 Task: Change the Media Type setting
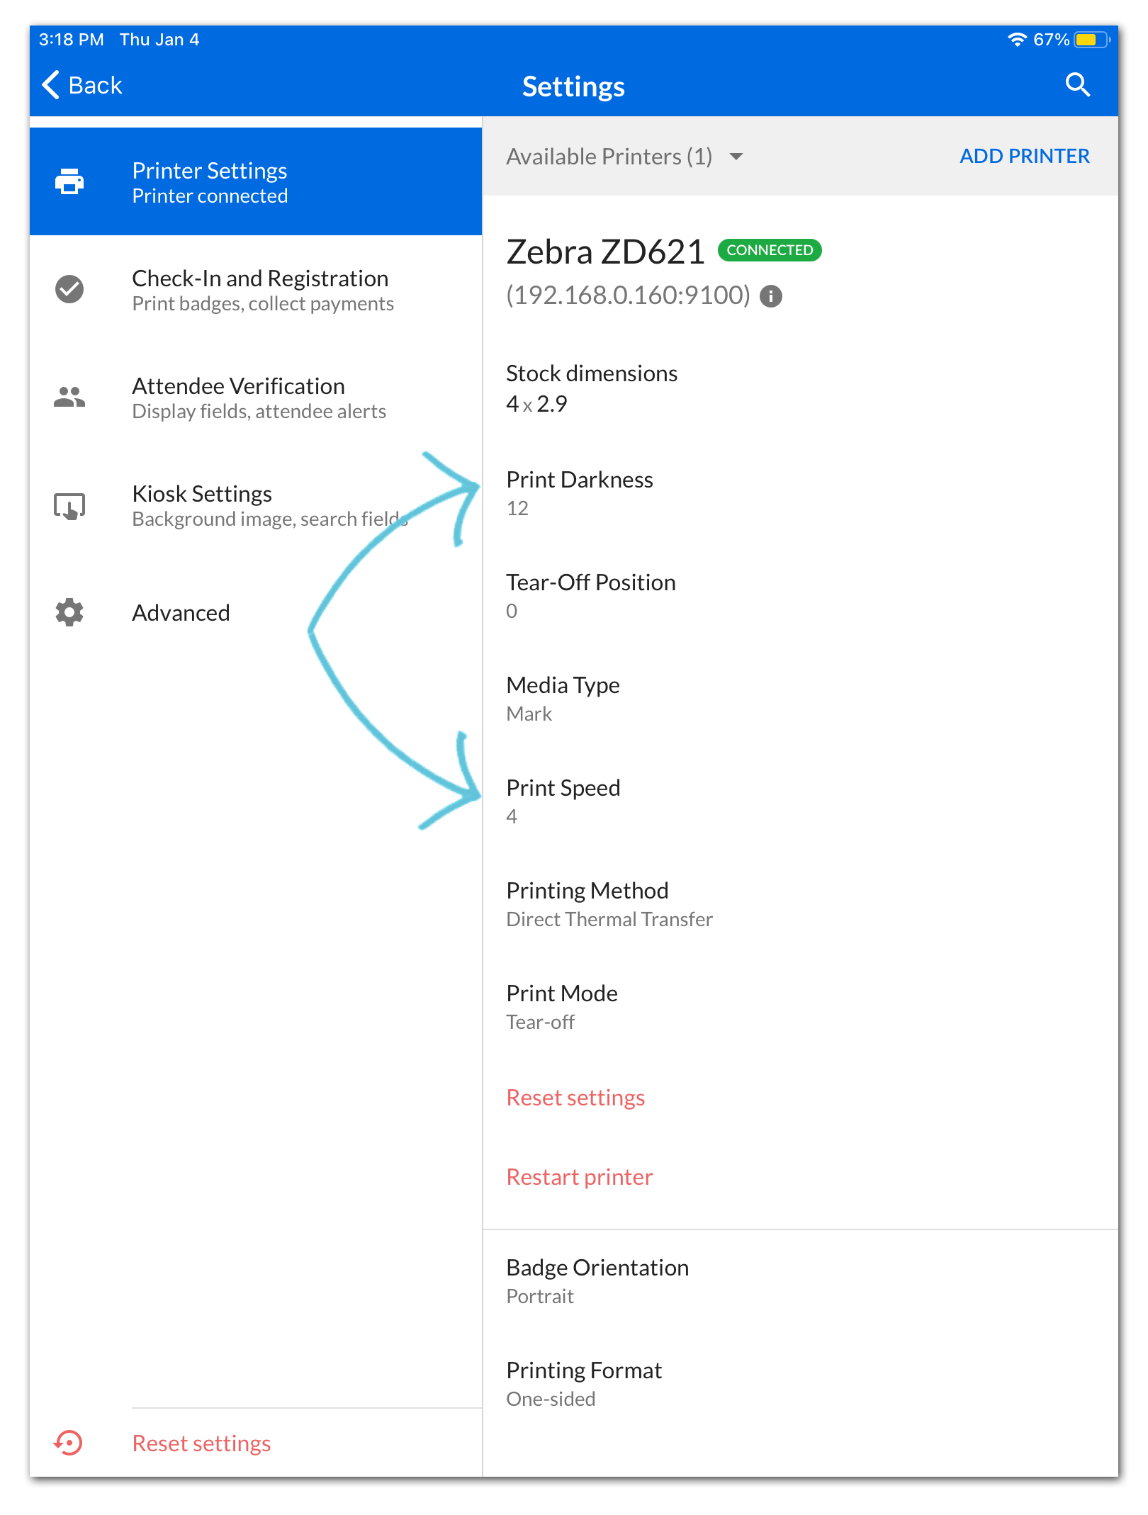coord(801,698)
